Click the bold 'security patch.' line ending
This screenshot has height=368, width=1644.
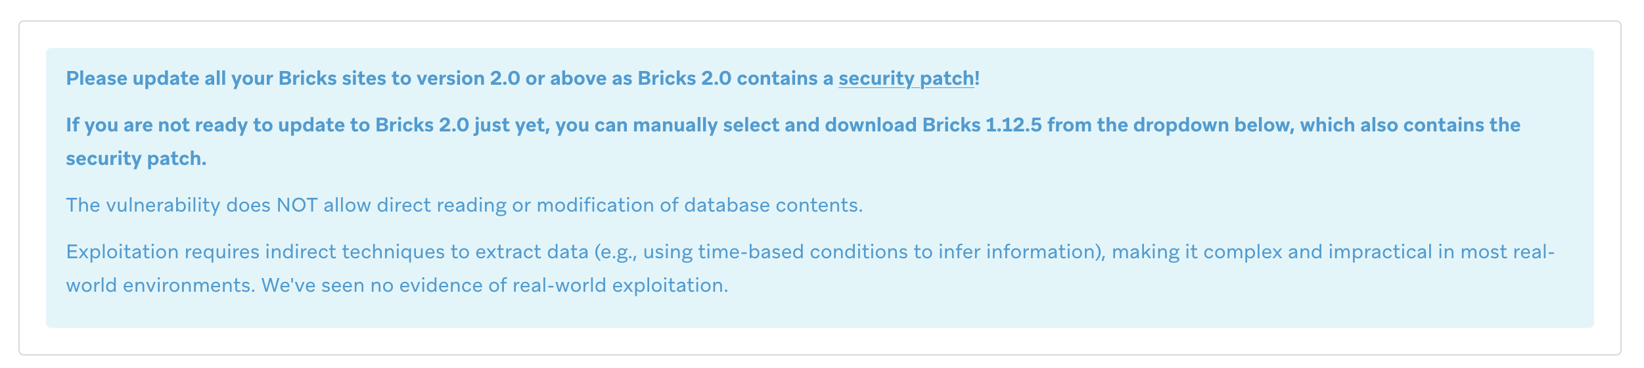[x=136, y=158]
